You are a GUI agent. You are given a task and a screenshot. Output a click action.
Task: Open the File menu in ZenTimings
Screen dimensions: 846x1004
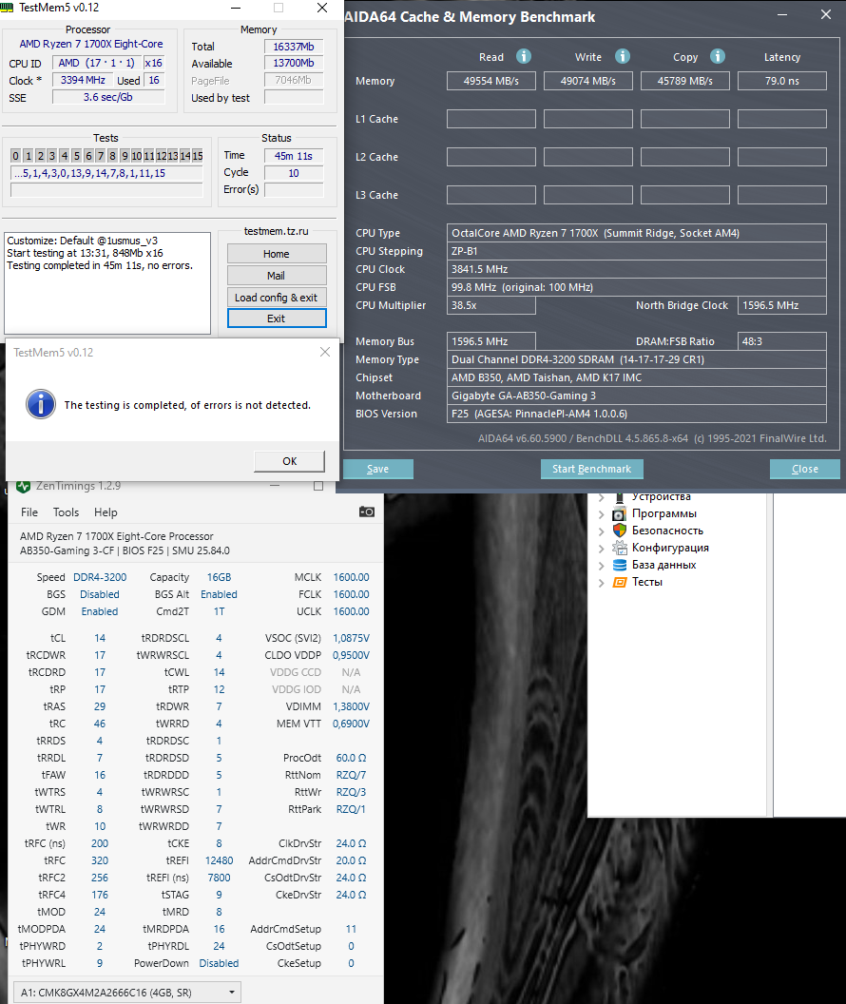[29, 512]
